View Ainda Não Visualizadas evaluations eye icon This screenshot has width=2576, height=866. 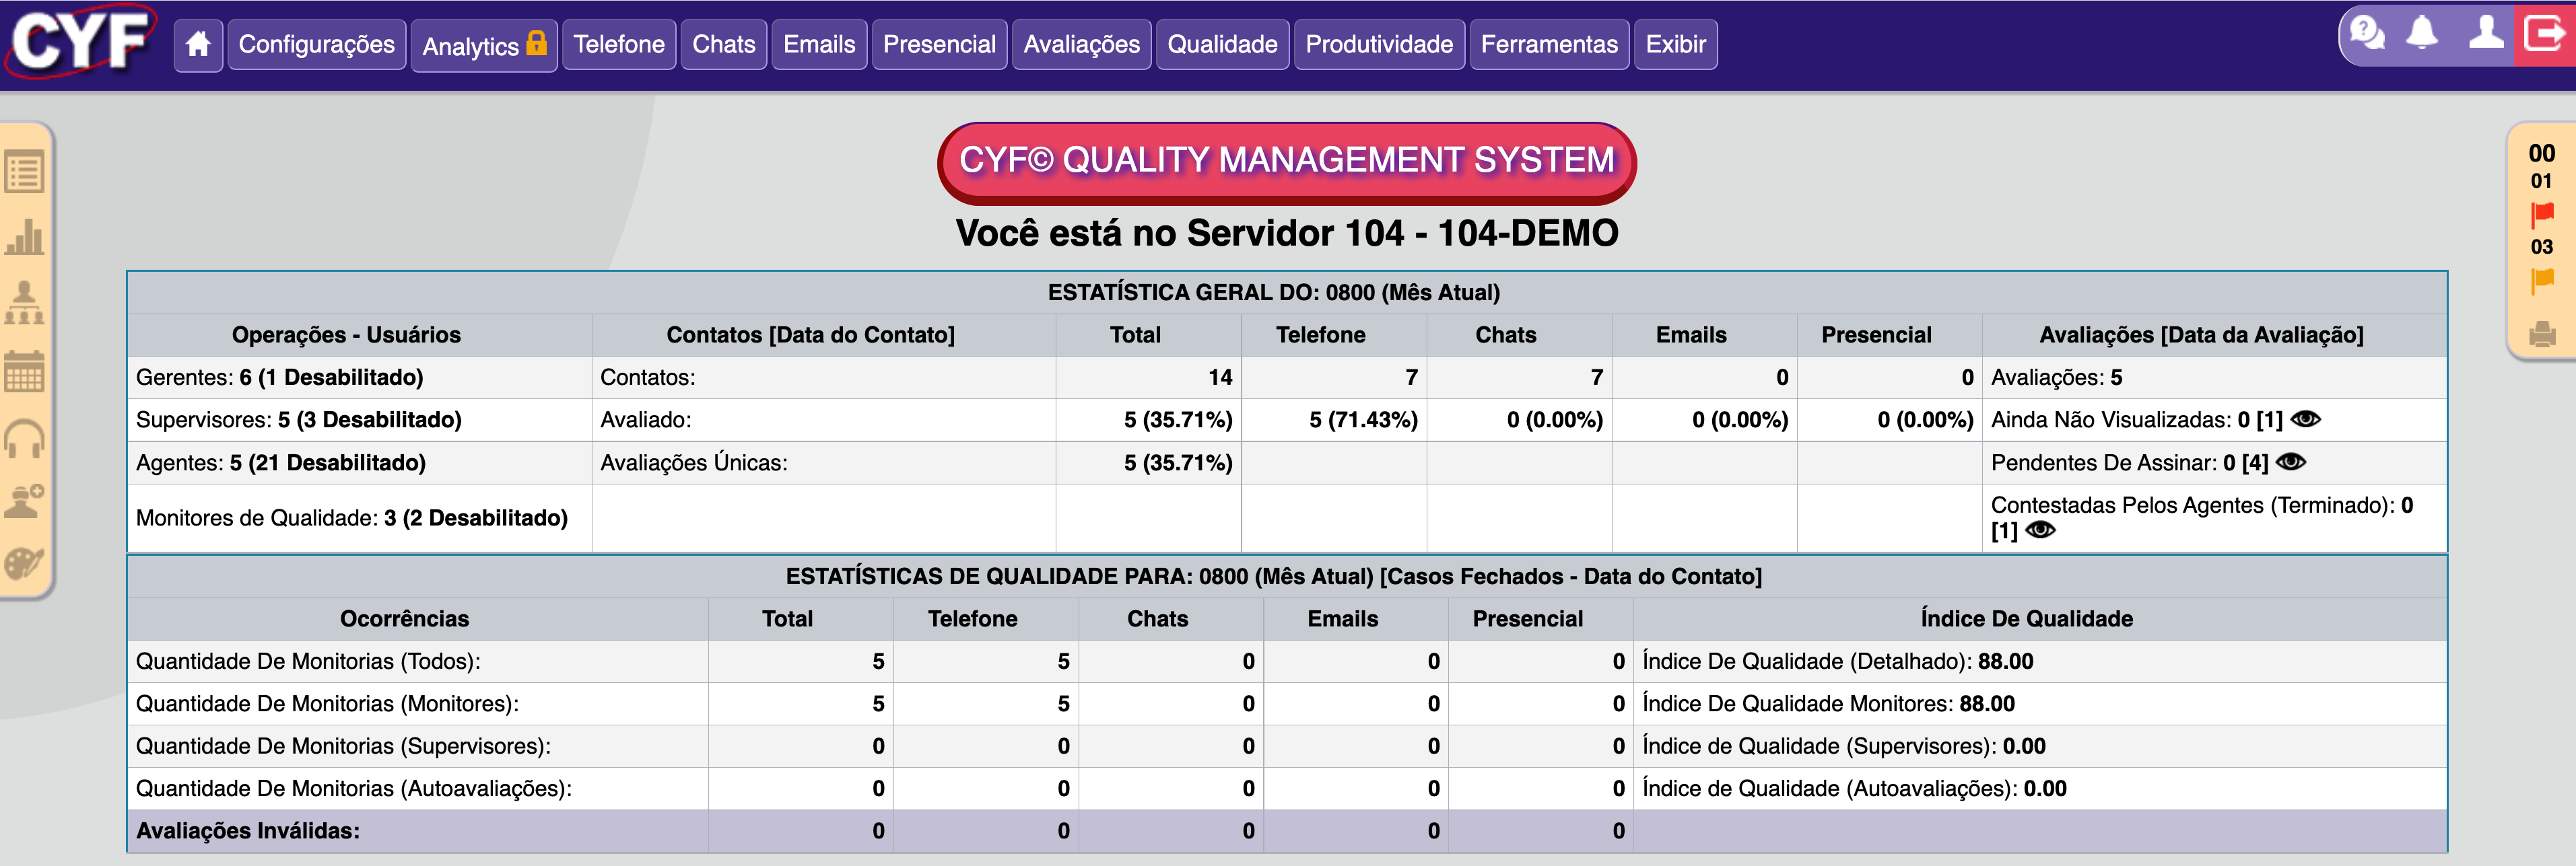pyautogui.click(x=2305, y=419)
